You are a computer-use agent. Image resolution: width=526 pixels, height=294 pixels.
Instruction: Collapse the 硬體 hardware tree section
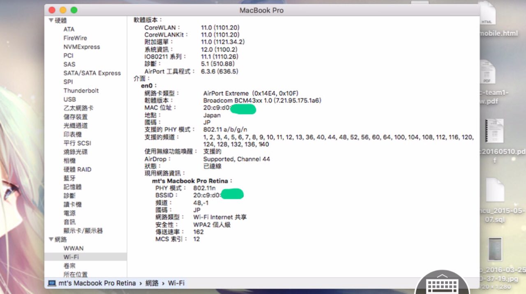coord(51,20)
